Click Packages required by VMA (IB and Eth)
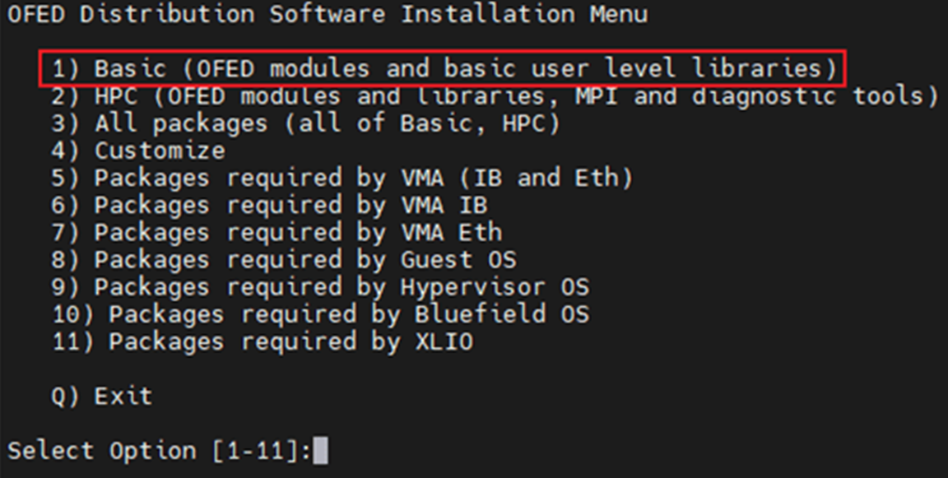 pos(342,179)
